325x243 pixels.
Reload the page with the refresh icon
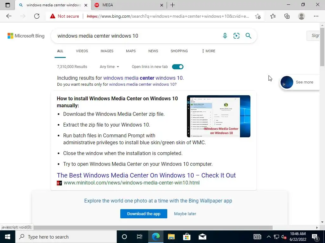coord(37,16)
